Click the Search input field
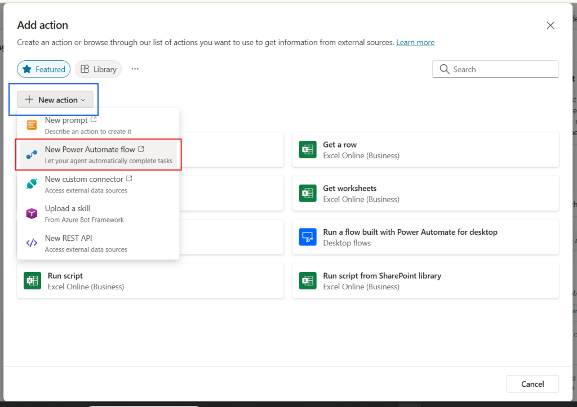Image resolution: width=577 pixels, height=407 pixels. click(x=496, y=69)
